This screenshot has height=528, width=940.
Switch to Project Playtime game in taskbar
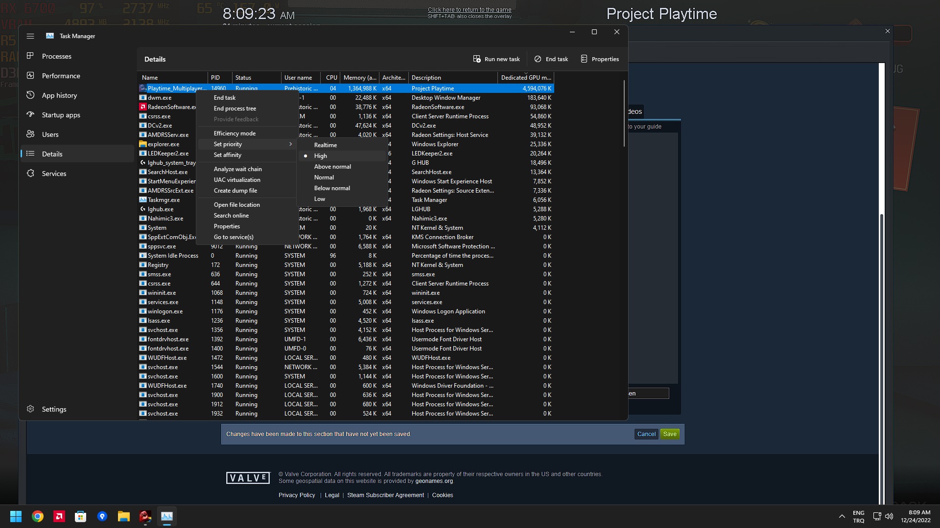pyautogui.click(x=145, y=516)
